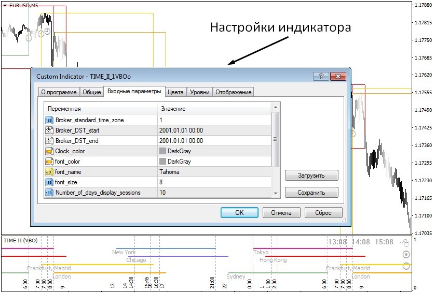The image size is (435, 292).
Task: Click the Сохранить button
Action: (x=311, y=193)
